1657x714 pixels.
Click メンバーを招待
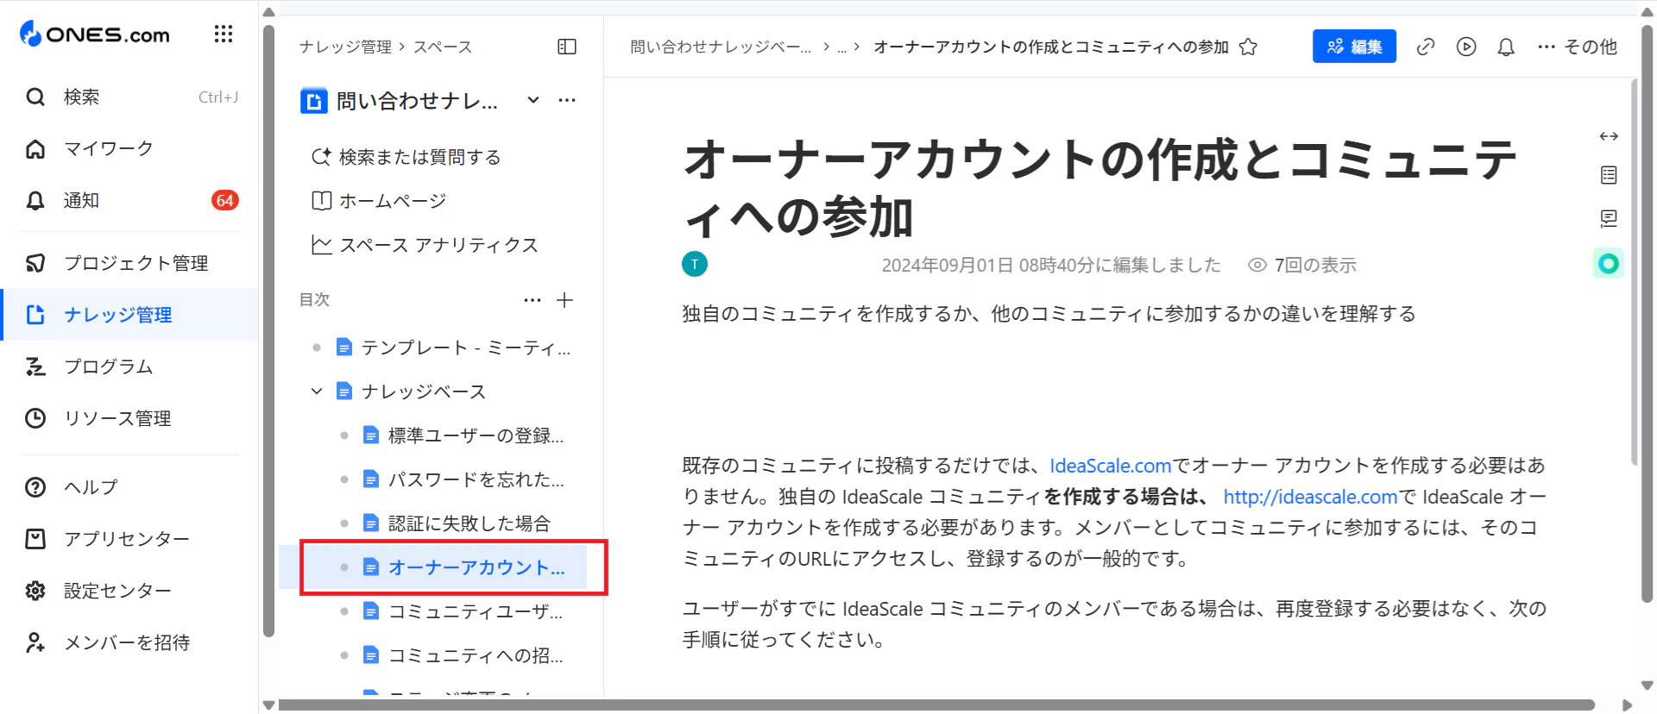pos(130,642)
